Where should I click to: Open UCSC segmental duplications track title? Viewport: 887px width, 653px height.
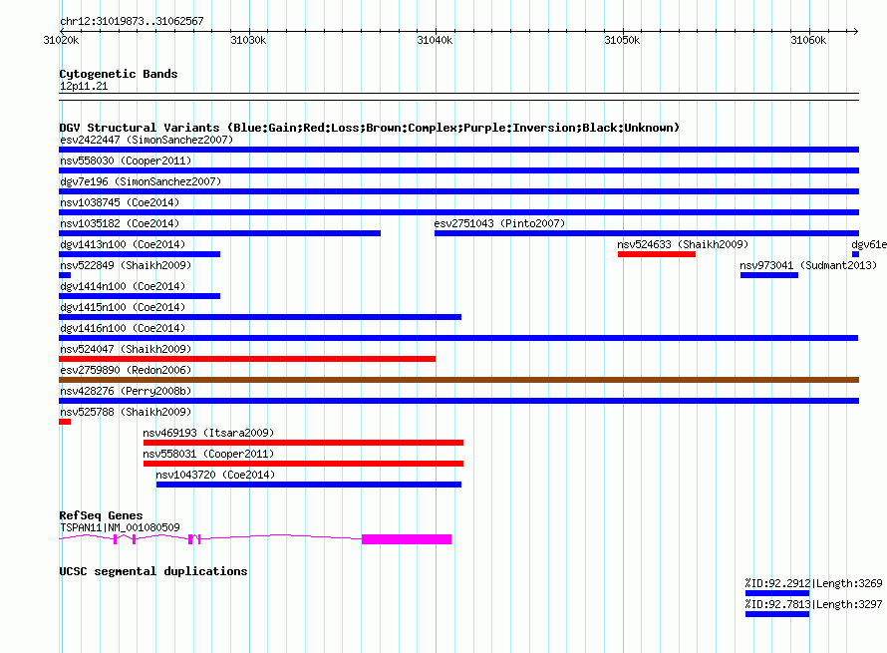153,571
